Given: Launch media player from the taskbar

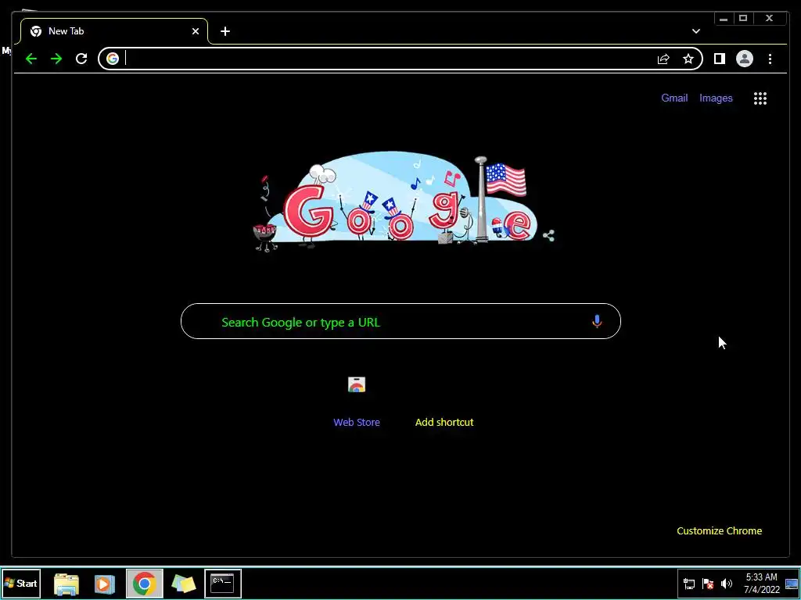Looking at the screenshot, I should [105, 584].
